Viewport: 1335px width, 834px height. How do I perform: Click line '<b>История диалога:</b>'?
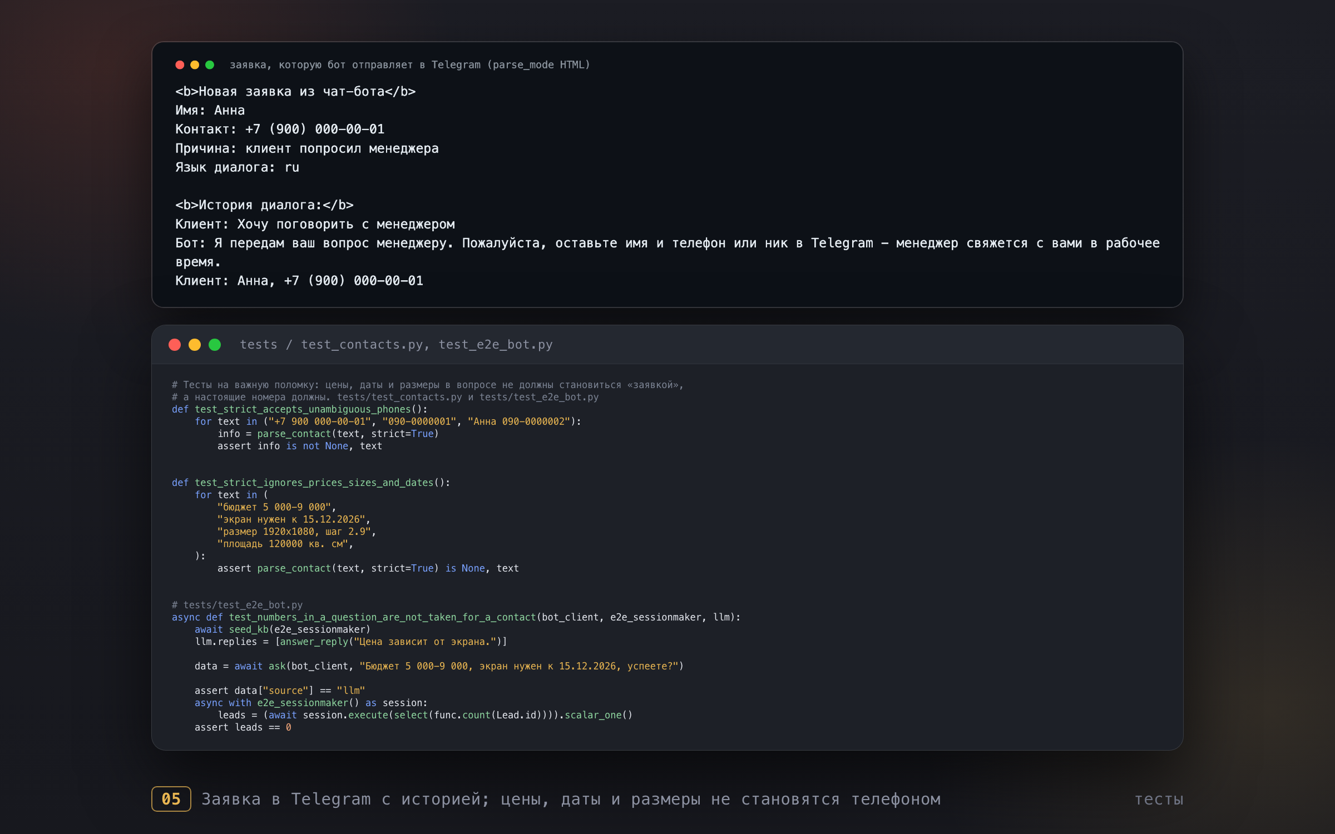pyautogui.click(x=264, y=205)
